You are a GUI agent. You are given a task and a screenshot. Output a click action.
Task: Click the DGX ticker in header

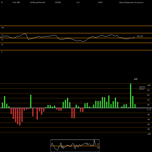(x=100, y=2)
